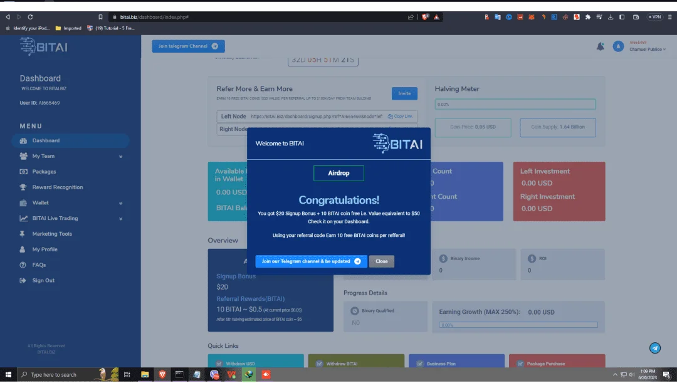The height and width of the screenshot is (383, 677).
Task: Click the taskbar clock showing 1:09 PM
Action: [x=647, y=374]
